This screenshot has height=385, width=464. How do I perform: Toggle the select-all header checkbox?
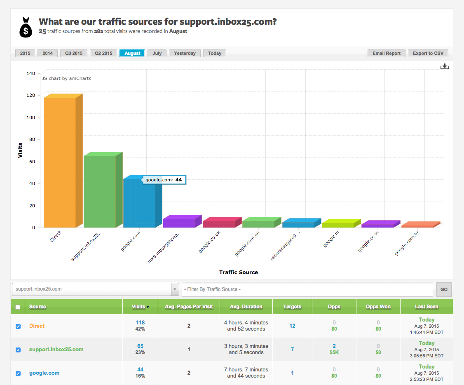click(18, 307)
